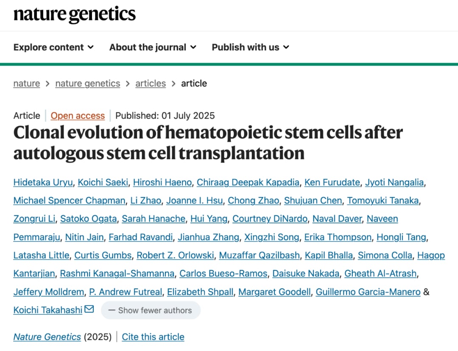Select author Margaret Goodell

click(274, 292)
